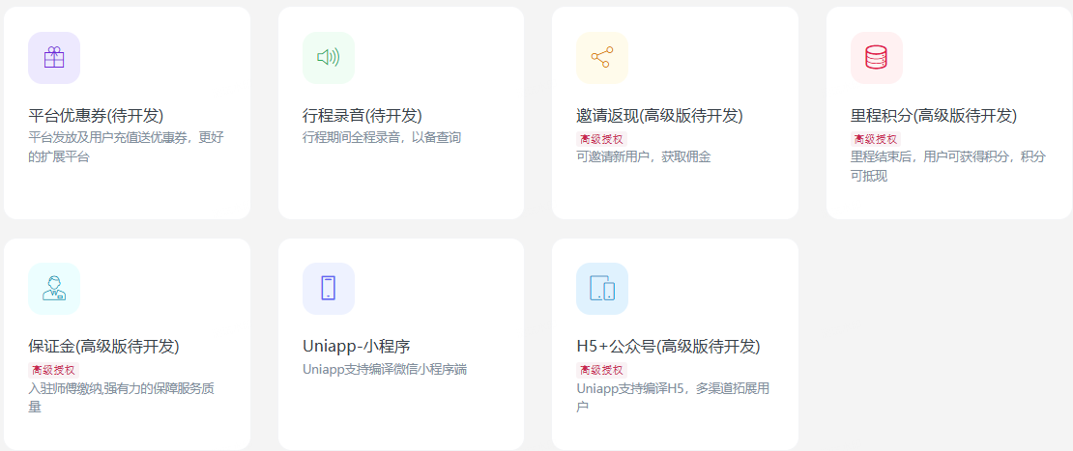The height and width of the screenshot is (451, 1073).
Task: Click the cyan technician icon for 保证金
Action: pos(54,289)
